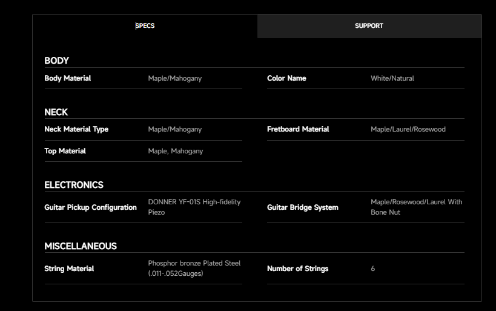Click the Neck Material Type label
496x311 pixels.
[x=76, y=129]
